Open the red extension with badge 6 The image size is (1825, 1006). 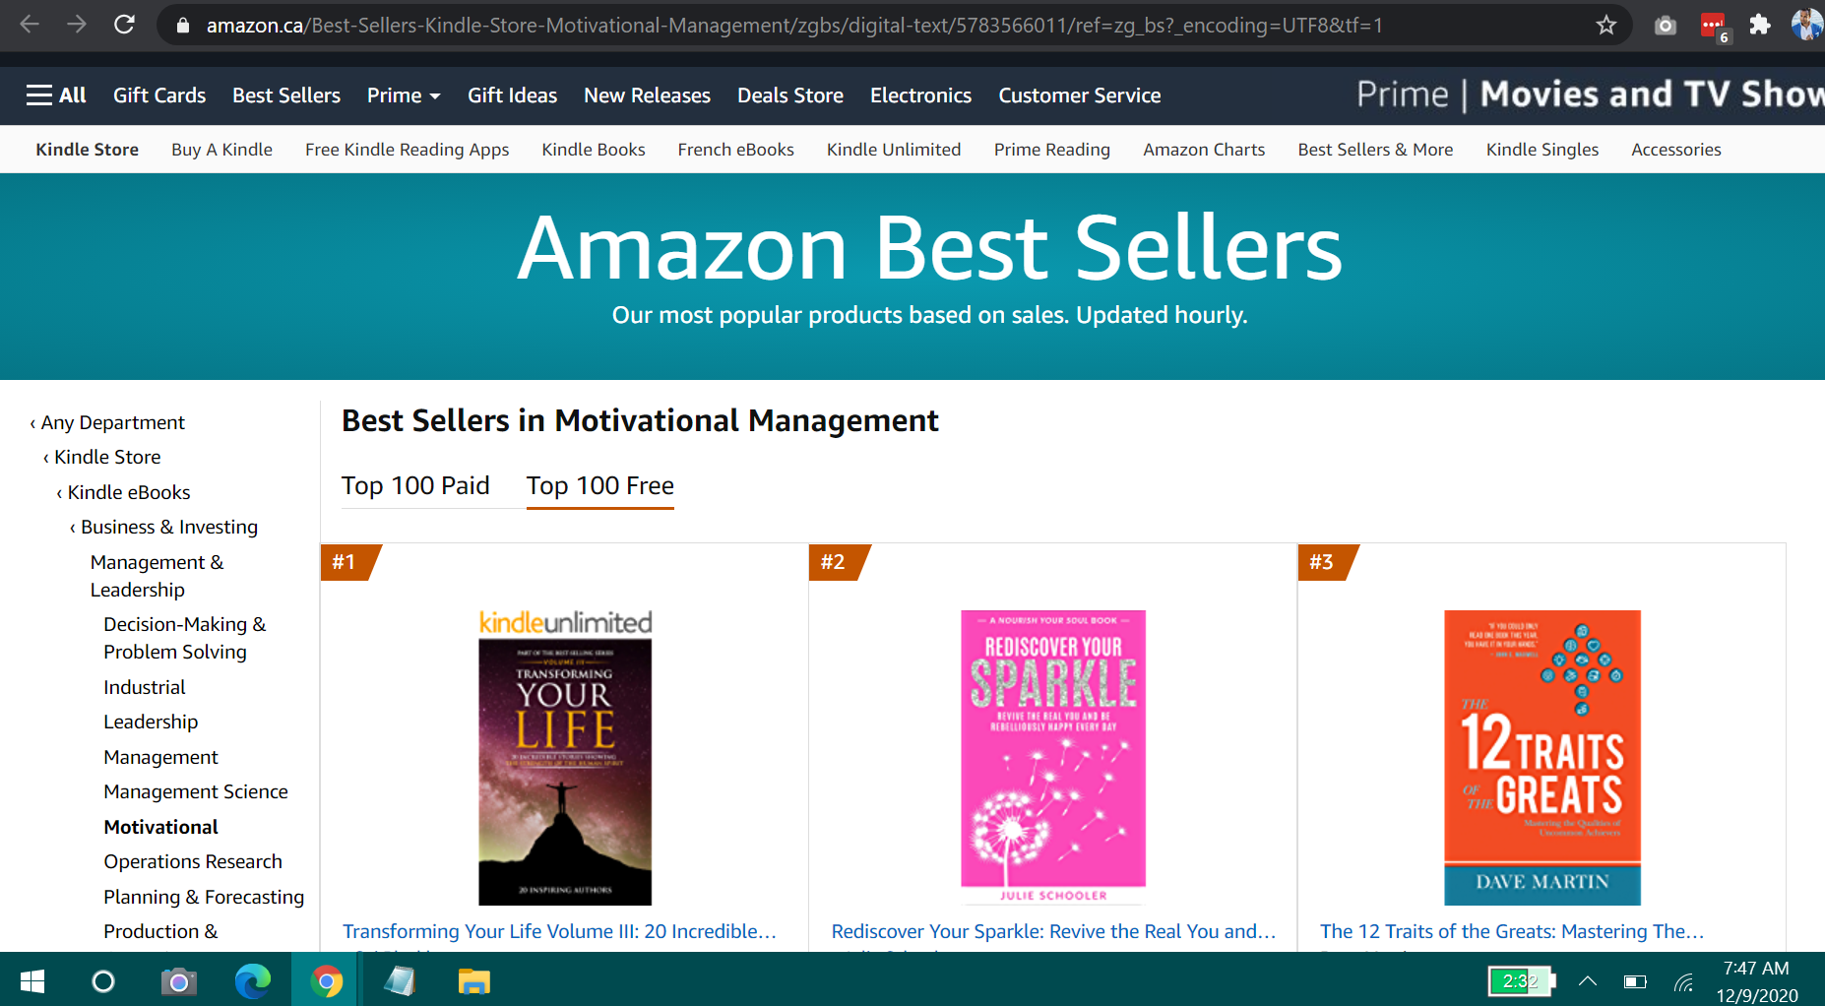(x=1714, y=27)
